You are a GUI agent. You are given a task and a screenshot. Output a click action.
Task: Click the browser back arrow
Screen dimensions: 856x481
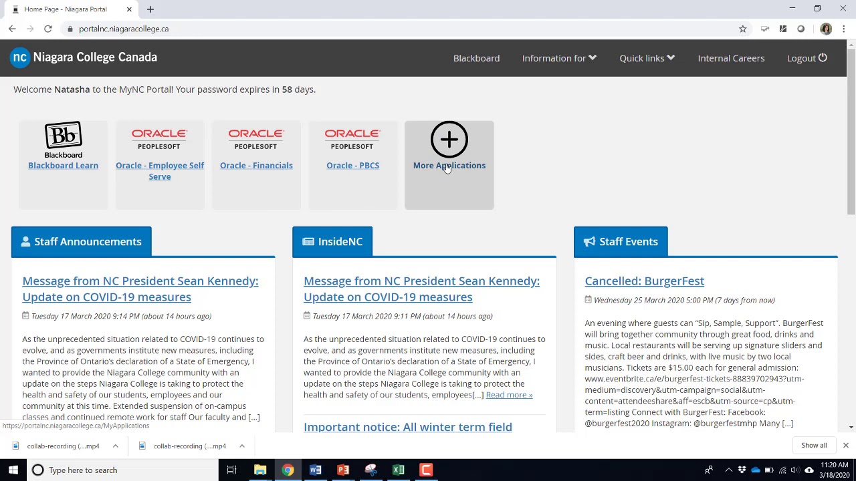12,29
